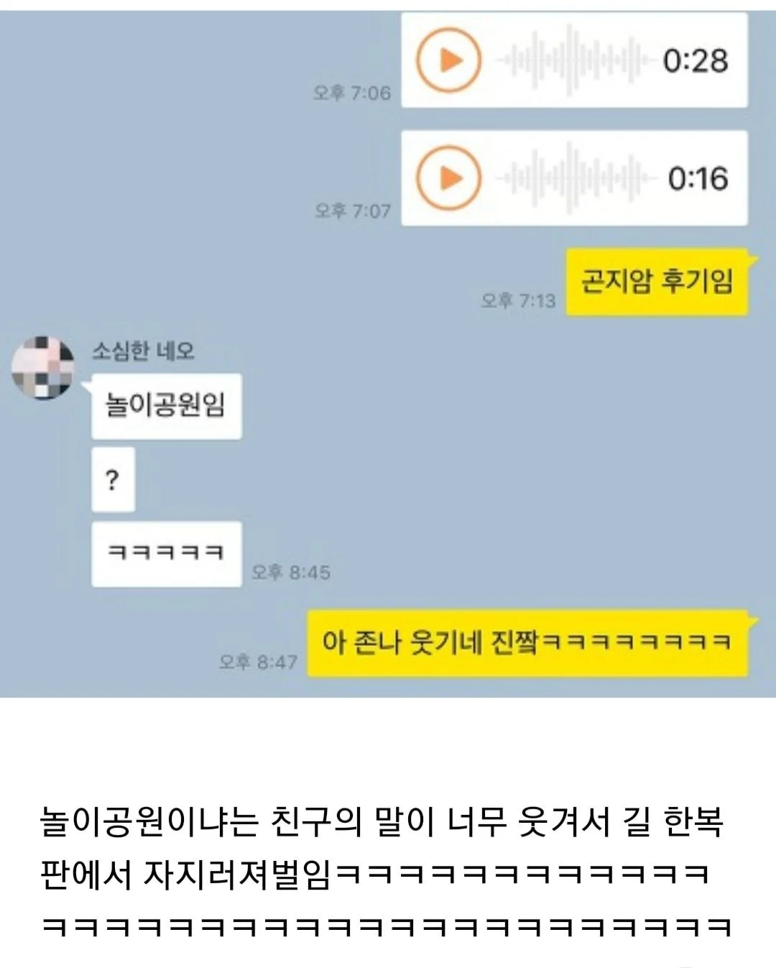Viewport: 776px width, 968px height.
Task: Select the yellow 아 존나 웃기네 message bubble
Action: [x=527, y=643]
